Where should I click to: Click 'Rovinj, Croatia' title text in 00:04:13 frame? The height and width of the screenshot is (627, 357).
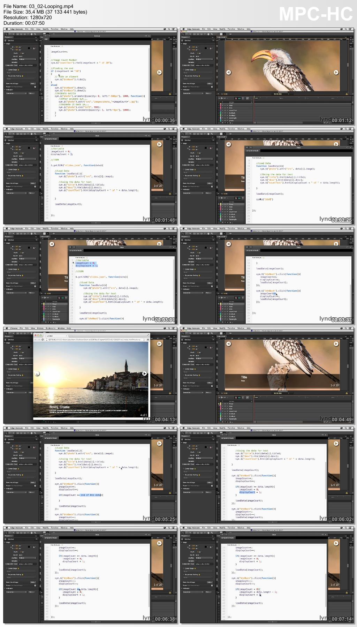(59, 407)
